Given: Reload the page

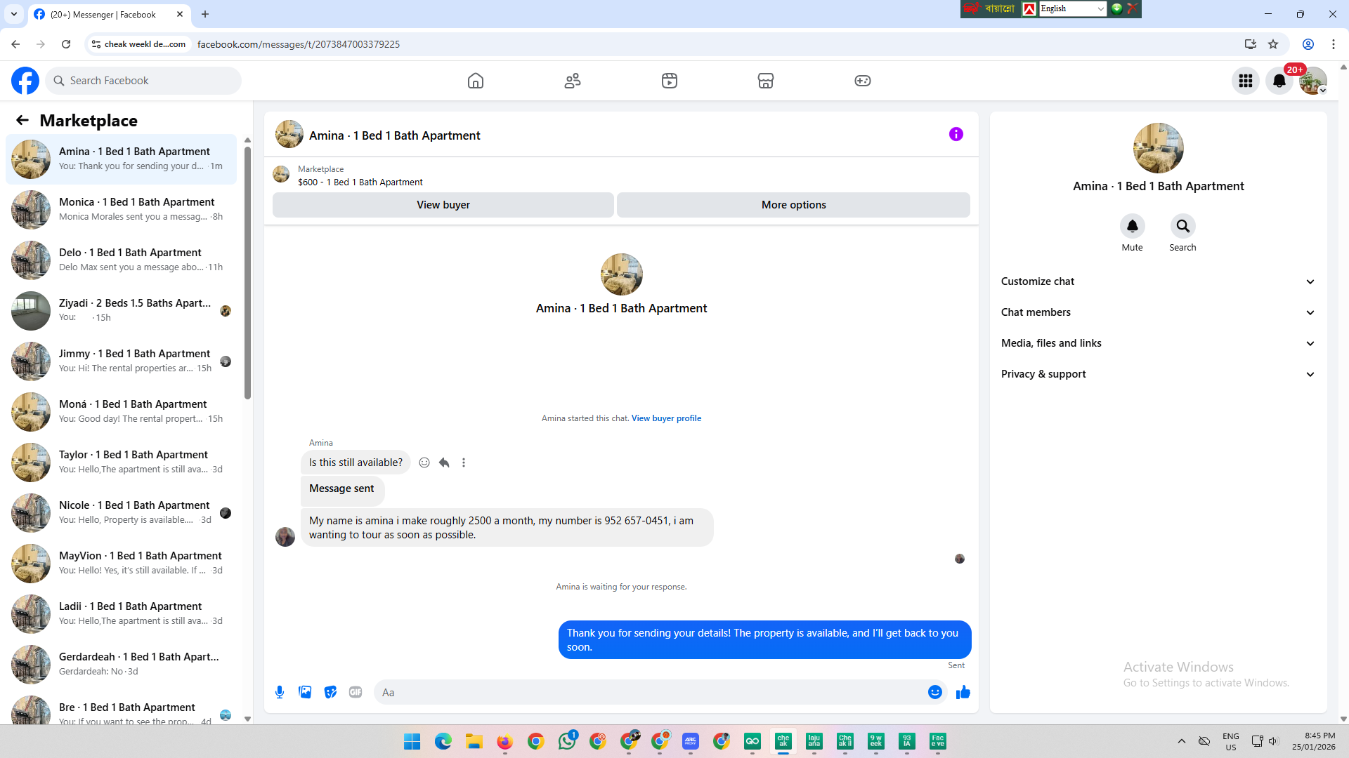Looking at the screenshot, I should point(66,44).
